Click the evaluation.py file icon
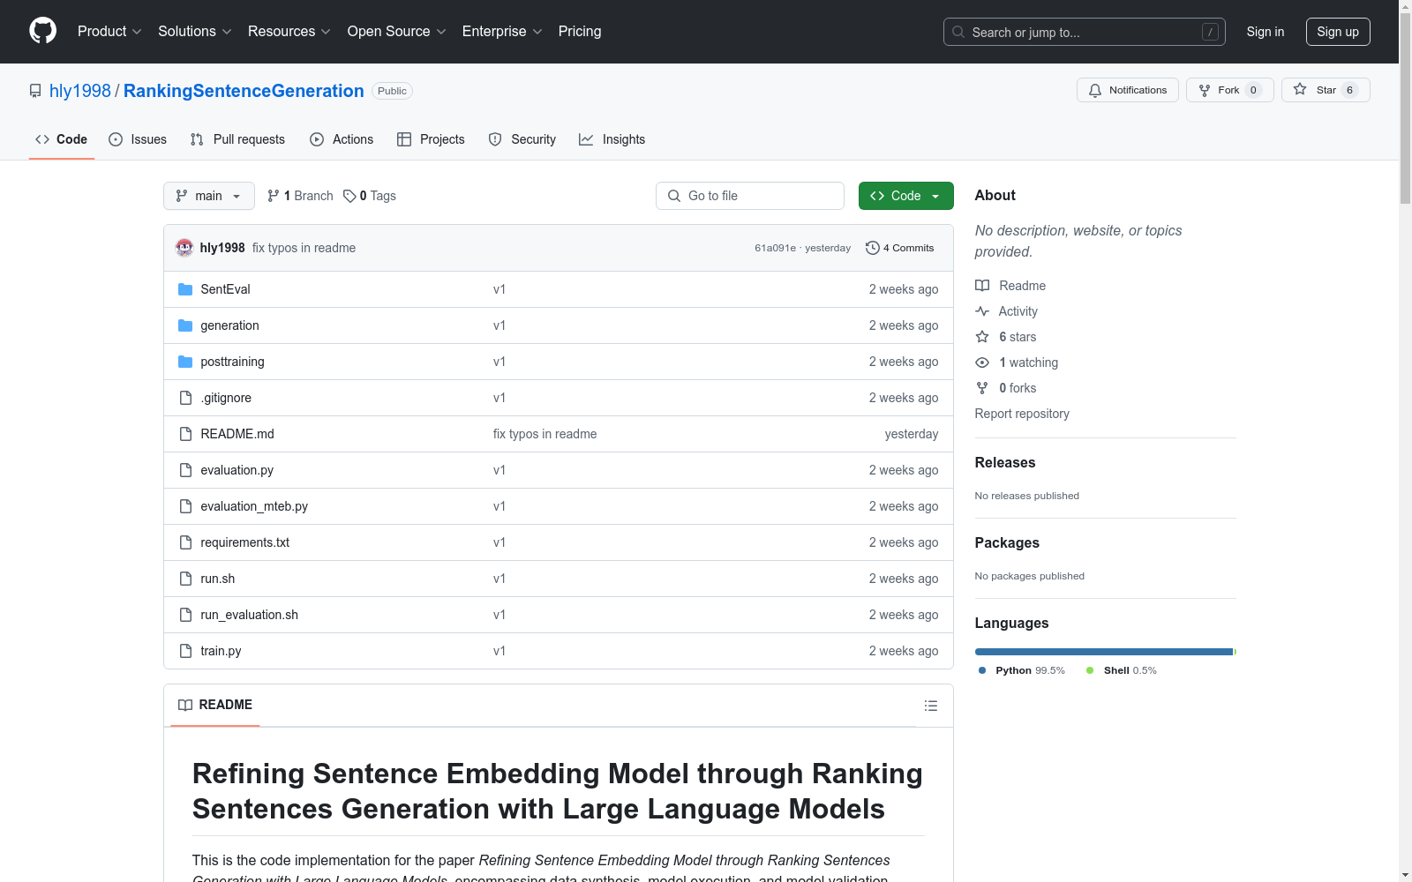The image size is (1412, 882). pos(185,470)
